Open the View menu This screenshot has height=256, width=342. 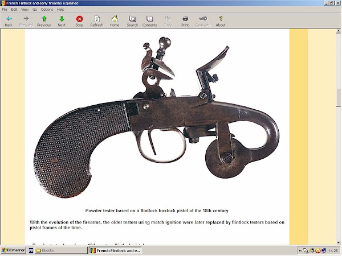point(25,9)
